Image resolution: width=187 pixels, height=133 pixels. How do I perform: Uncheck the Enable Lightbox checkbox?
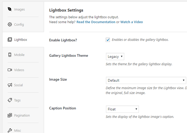coord(108,40)
